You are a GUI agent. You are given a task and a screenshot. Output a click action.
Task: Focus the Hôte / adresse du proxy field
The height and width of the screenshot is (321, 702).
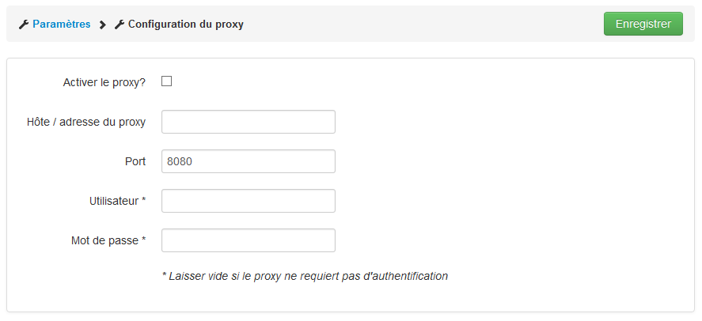tap(249, 122)
